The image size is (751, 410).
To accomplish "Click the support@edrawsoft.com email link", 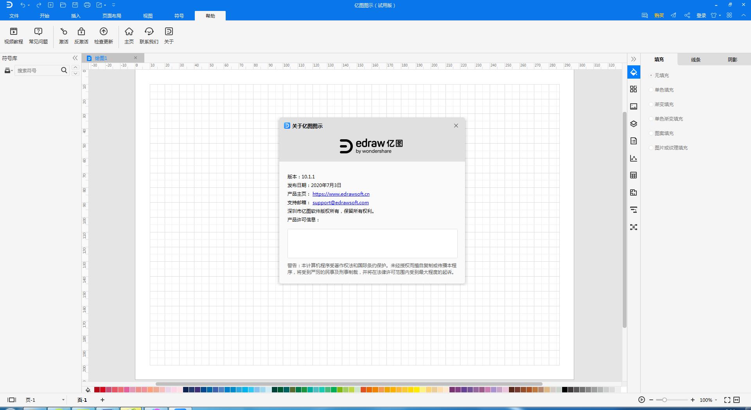I will (x=340, y=203).
